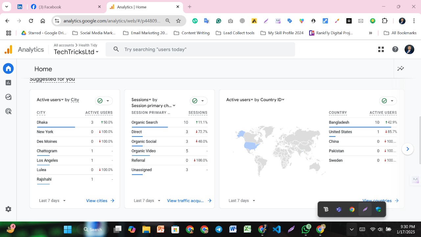
Task: Open the Analytics help icon
Action: tap(395, 49)
